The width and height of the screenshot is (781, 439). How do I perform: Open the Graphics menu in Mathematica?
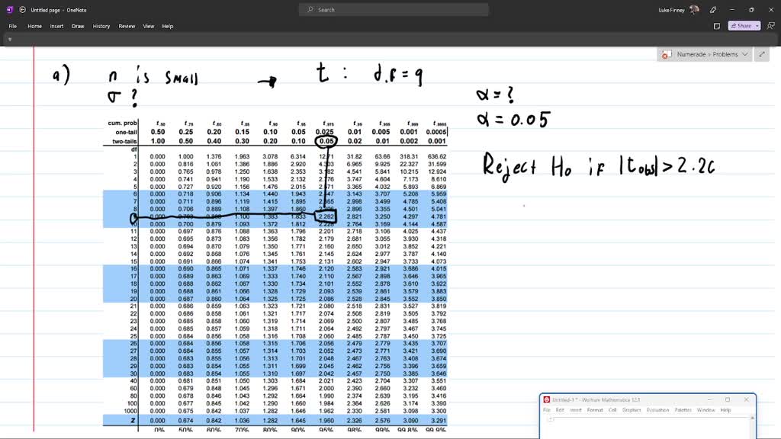tap(631, 410)
